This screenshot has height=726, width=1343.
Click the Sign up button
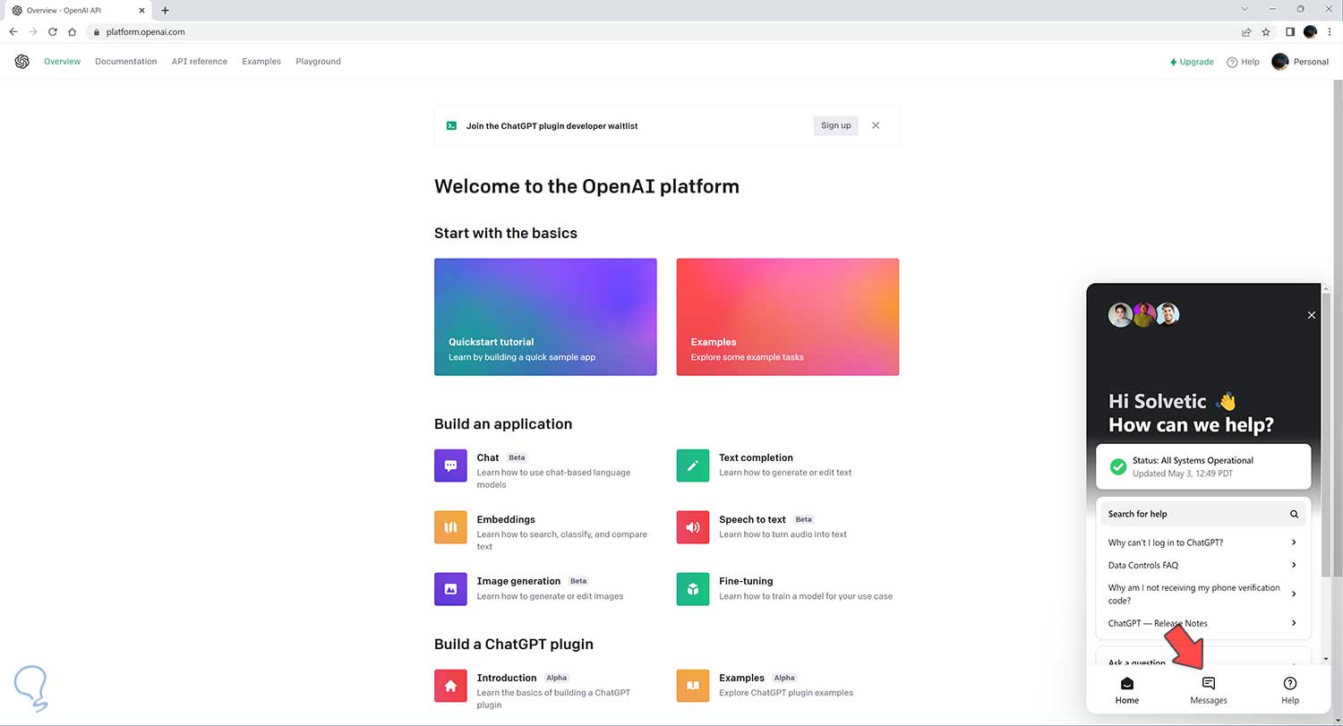pyautogui.click(x=835, y=125)
